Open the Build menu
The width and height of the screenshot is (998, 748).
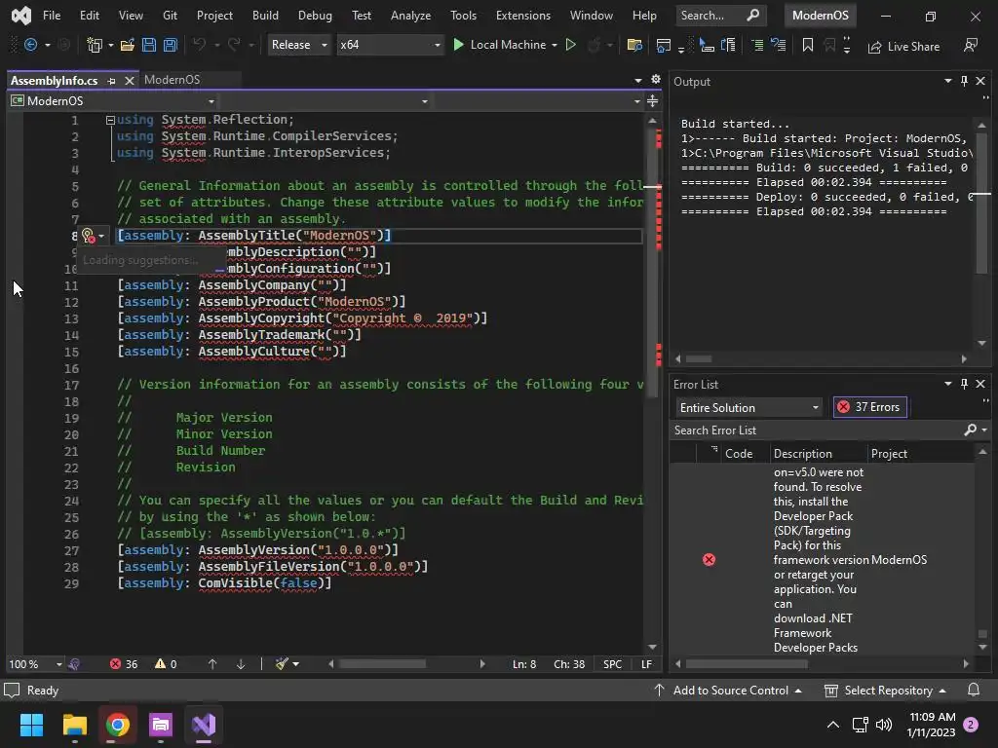[265, 16]
